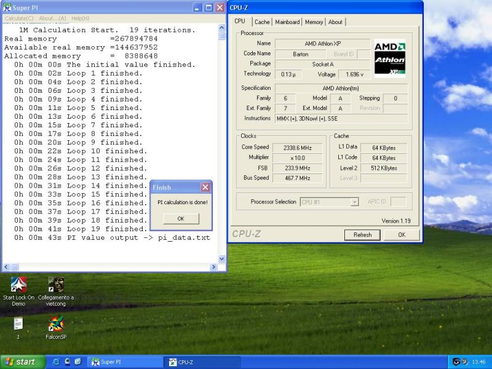Click the tray icon next to the clock
This screenshot has height=369, width=492.
point(464,362)
